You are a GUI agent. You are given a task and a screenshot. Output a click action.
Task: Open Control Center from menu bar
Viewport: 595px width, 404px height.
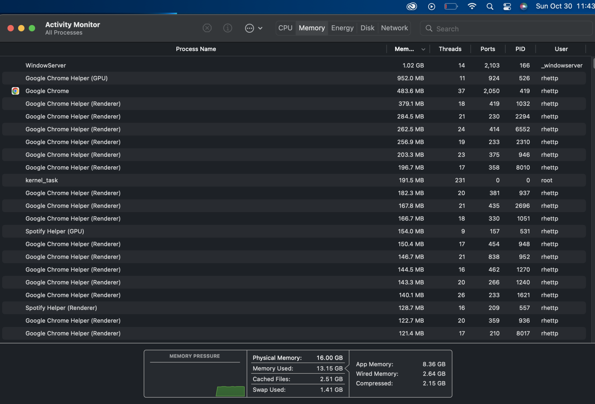point(507,7)
